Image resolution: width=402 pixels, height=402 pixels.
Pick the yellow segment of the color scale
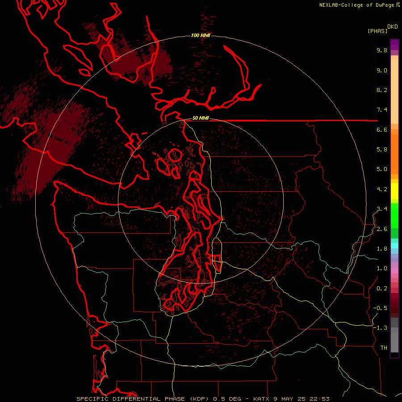coord(394,191)
